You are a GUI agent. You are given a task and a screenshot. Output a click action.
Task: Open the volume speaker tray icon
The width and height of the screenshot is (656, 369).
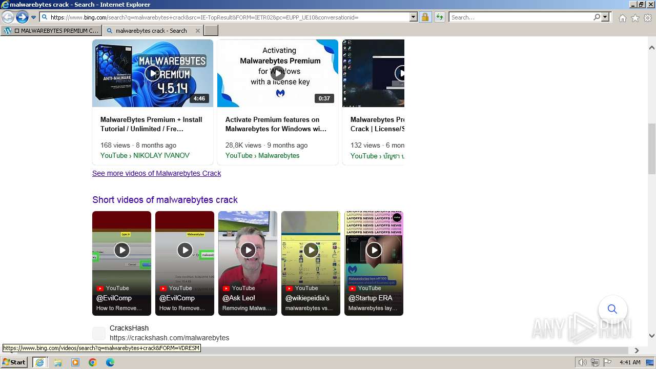(583, 362)
